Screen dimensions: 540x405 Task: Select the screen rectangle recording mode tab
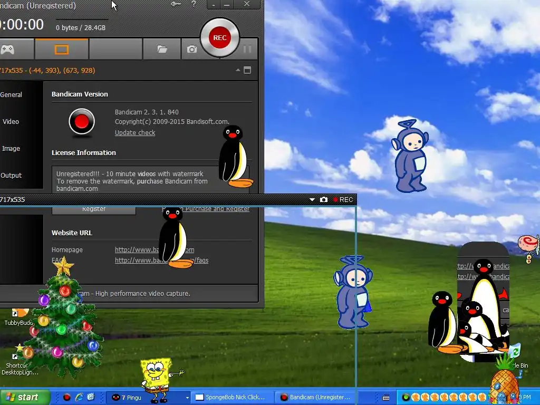coord(62,49)
